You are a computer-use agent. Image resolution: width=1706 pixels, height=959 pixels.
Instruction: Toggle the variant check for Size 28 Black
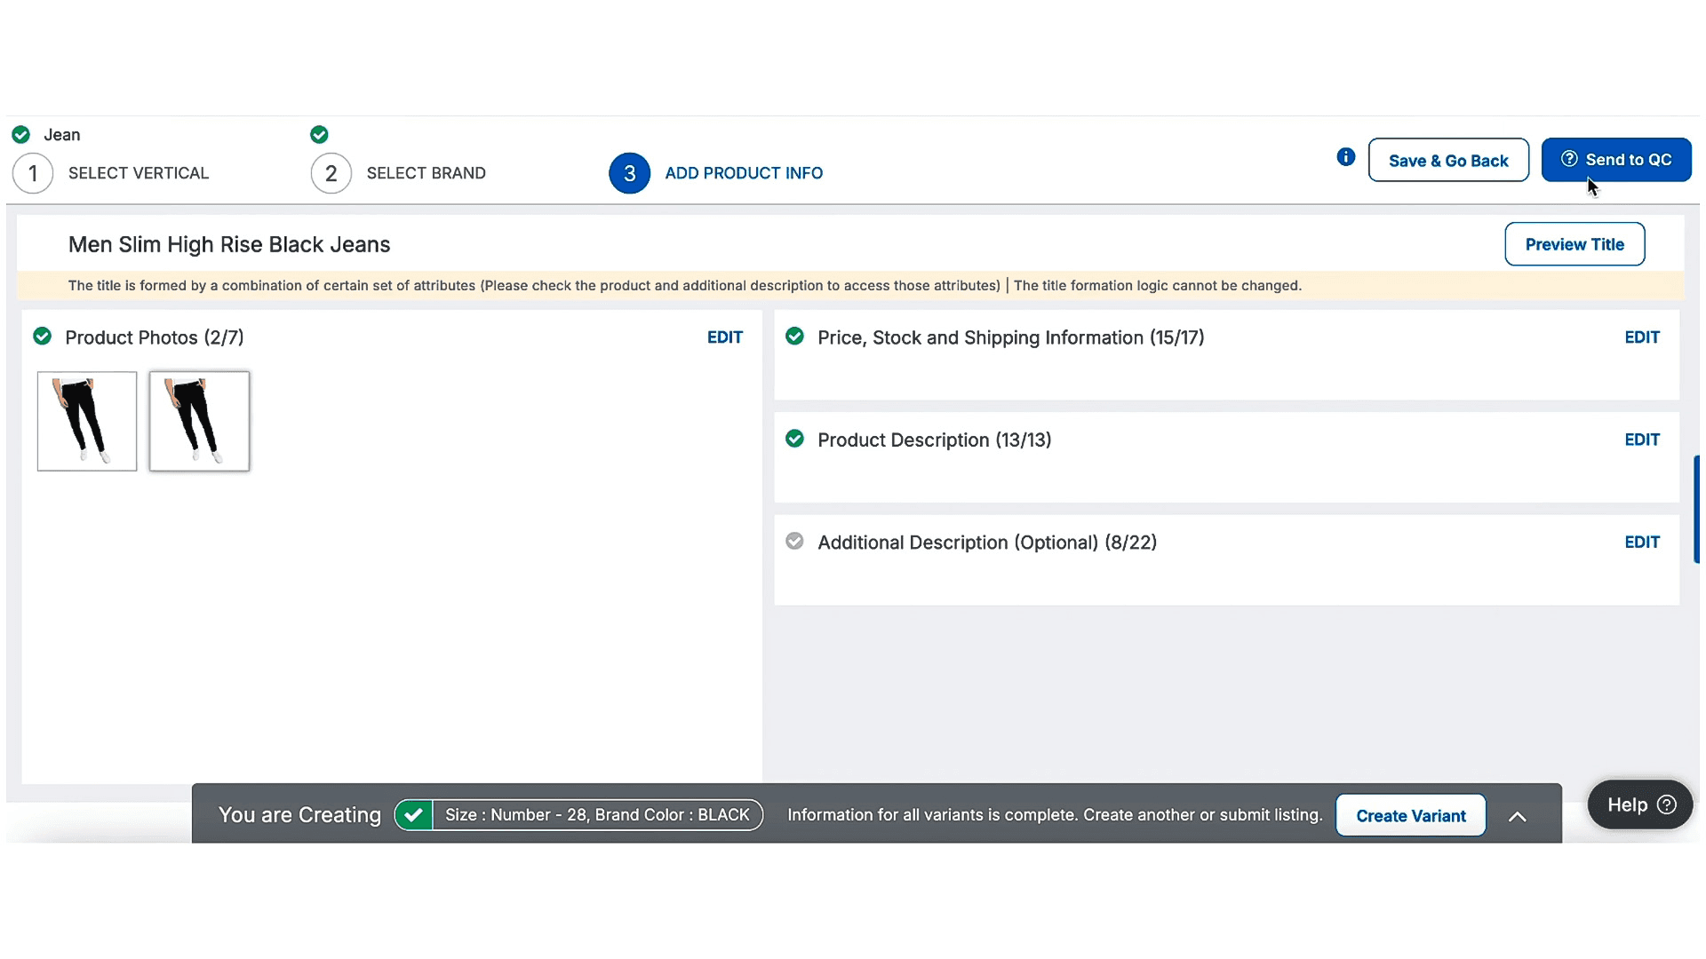(x=413, y=814)
